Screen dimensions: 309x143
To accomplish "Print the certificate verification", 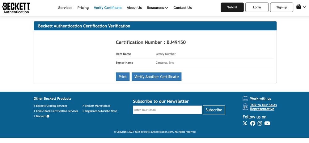I will [123, 77].
